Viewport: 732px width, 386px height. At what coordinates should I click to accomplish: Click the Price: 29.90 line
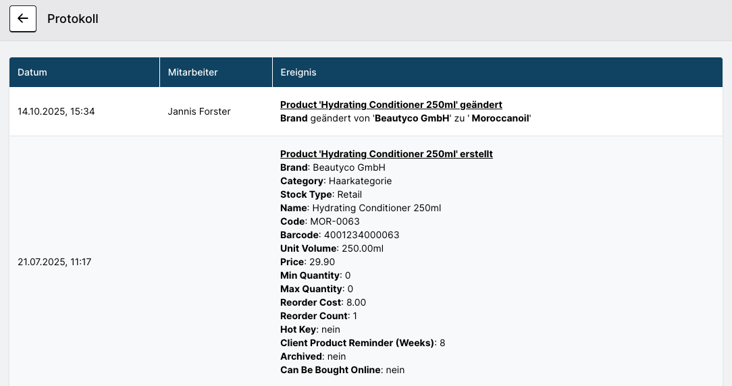point(307,262)
